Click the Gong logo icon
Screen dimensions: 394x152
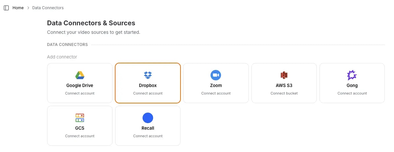(352, 75)
